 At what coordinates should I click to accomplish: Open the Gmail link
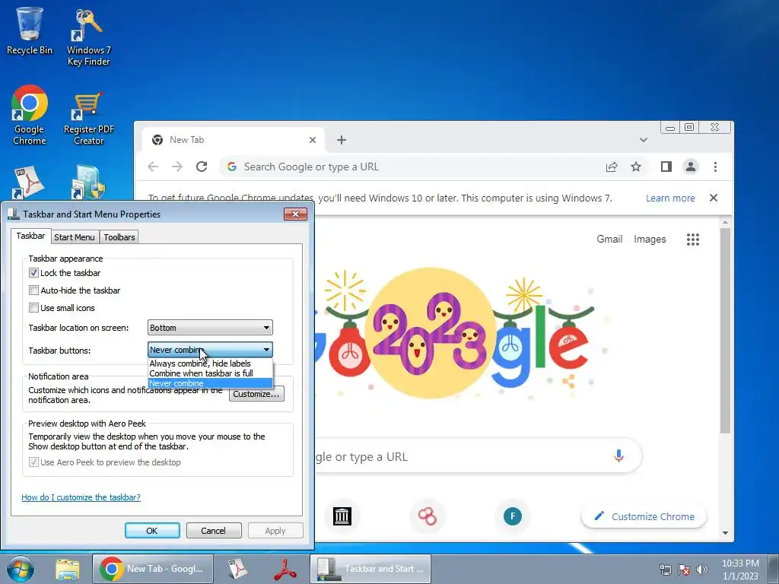point(609,239)
